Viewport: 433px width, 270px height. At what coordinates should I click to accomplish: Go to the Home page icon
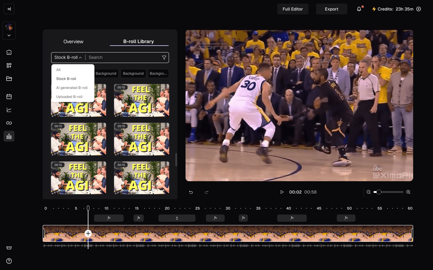pyautogui.click(x=9, y=52)
